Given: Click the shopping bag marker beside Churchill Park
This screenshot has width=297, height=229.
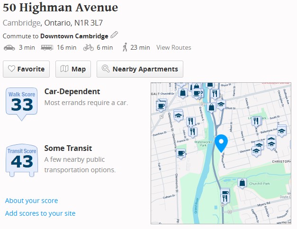Looking at the screenshot, I should tap(242, 183).
